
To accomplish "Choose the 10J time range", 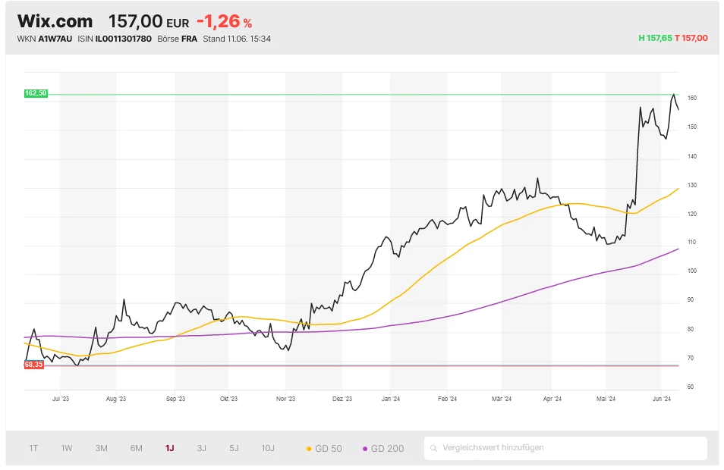I will point(269,448).
